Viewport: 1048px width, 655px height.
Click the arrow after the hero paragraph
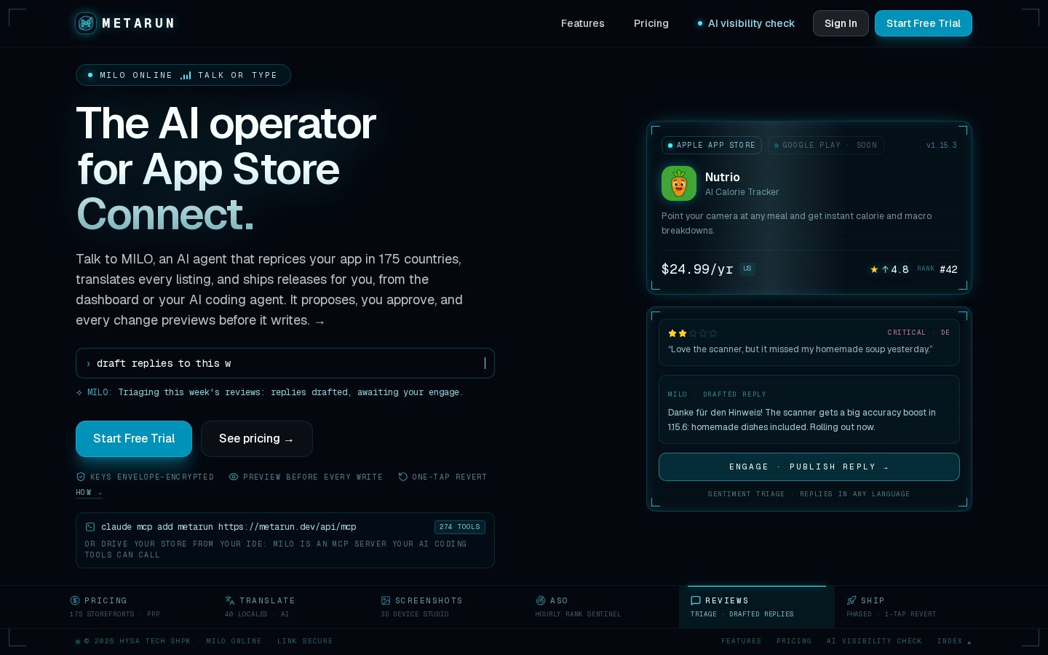pyautogui.click(x=319, y=321)
